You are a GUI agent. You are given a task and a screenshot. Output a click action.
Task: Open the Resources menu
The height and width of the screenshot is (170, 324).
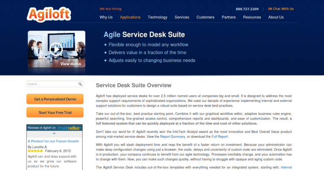click(252, 17)
